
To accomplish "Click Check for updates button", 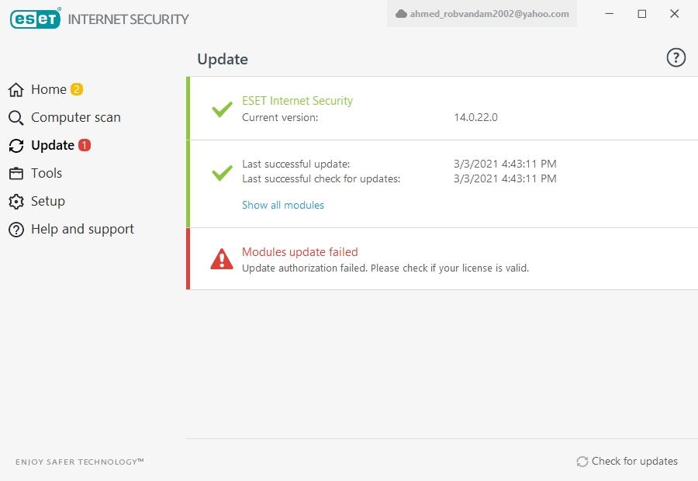I will 627,461.
